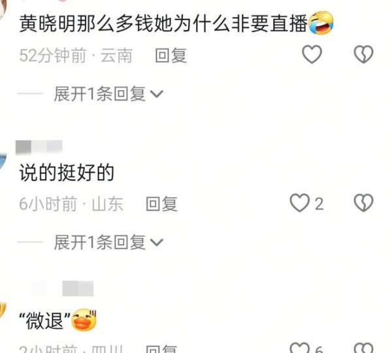Expand 展开1条回复 under the 云南 comment
Image resolution: width=392 pixels, height=353 pixels.
(x=108, y=94)
